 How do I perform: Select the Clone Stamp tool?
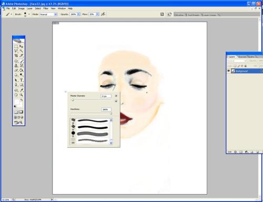[x=16, y=66]
